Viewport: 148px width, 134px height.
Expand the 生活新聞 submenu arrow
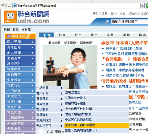click(62, 88)
